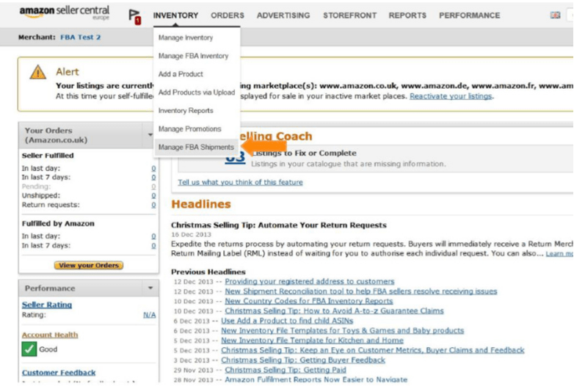Open Seller Fulfilled In last 7 days count

coord(153,178)
